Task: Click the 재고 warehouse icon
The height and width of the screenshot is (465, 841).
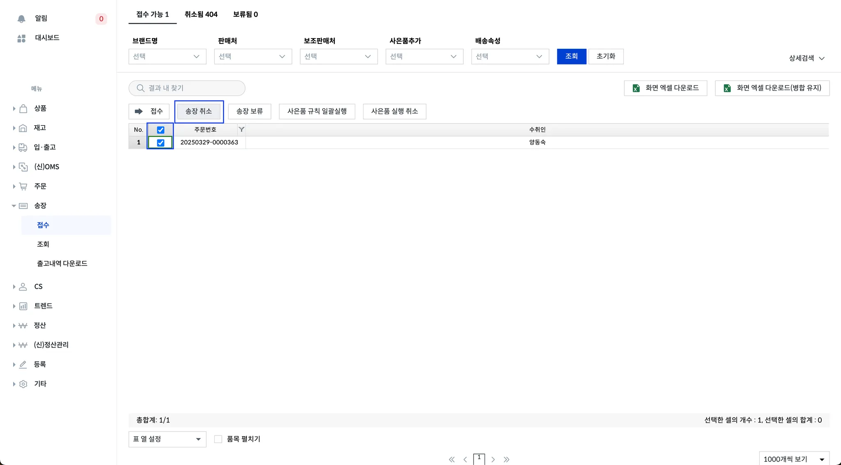Action: pyautogui.click(x=23, y=128)
